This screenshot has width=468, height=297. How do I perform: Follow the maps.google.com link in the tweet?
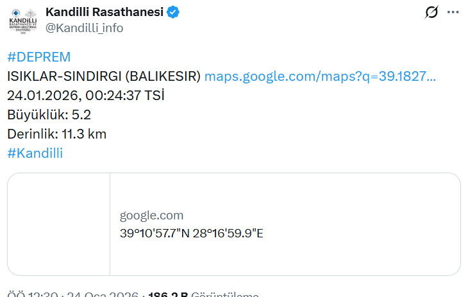coord(320,76)
